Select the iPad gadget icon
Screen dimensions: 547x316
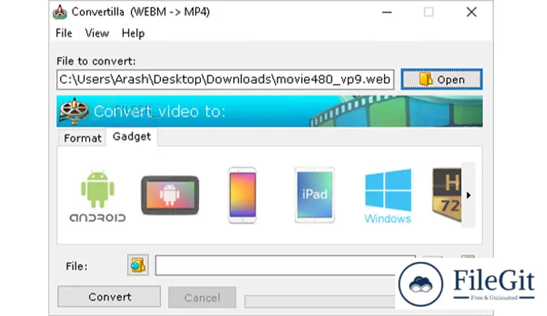(x=315, y=195)
